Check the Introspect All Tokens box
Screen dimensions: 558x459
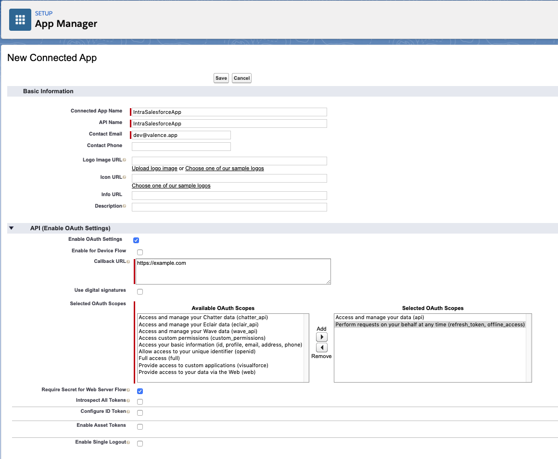(x=140, y=402)
